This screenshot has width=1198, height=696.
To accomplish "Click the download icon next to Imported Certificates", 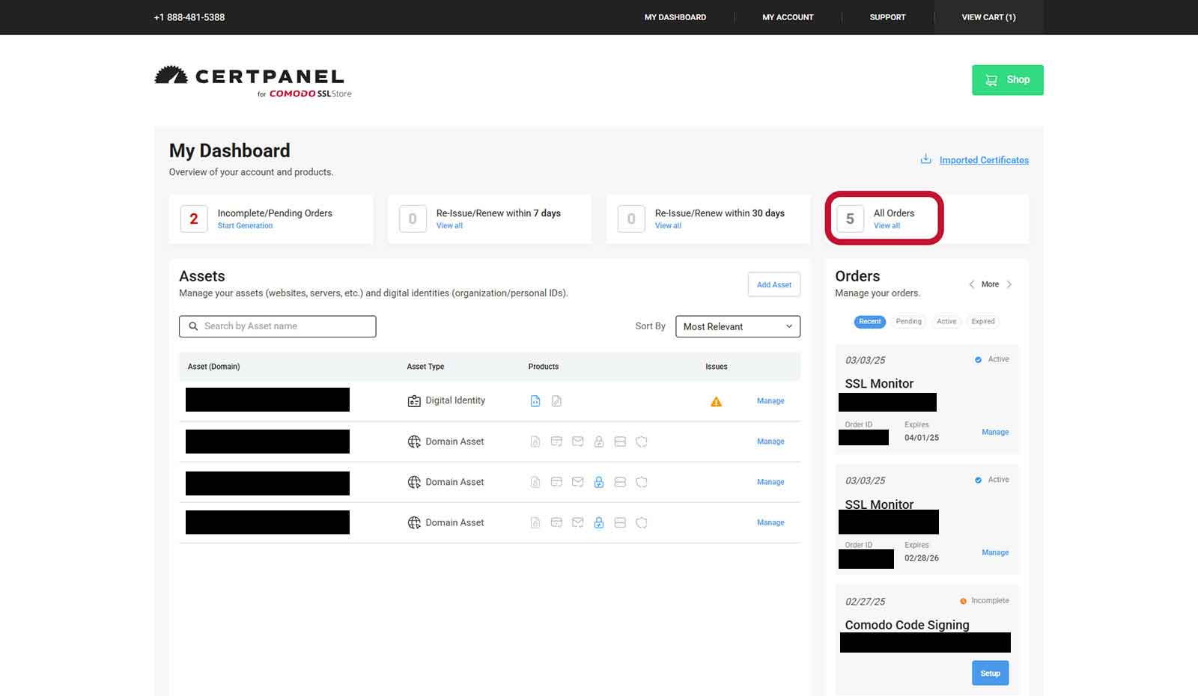I will [925, 159].
